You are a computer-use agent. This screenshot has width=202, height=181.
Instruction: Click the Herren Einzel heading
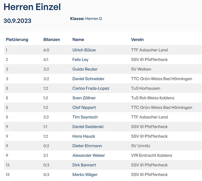point(32,7)
